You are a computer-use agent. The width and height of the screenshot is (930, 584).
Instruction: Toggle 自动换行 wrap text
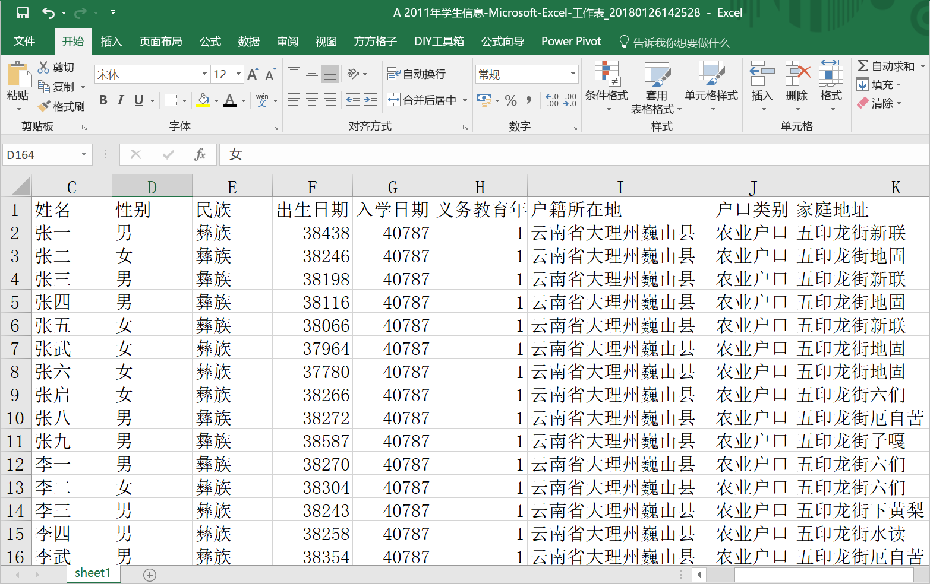click(416, 74)
